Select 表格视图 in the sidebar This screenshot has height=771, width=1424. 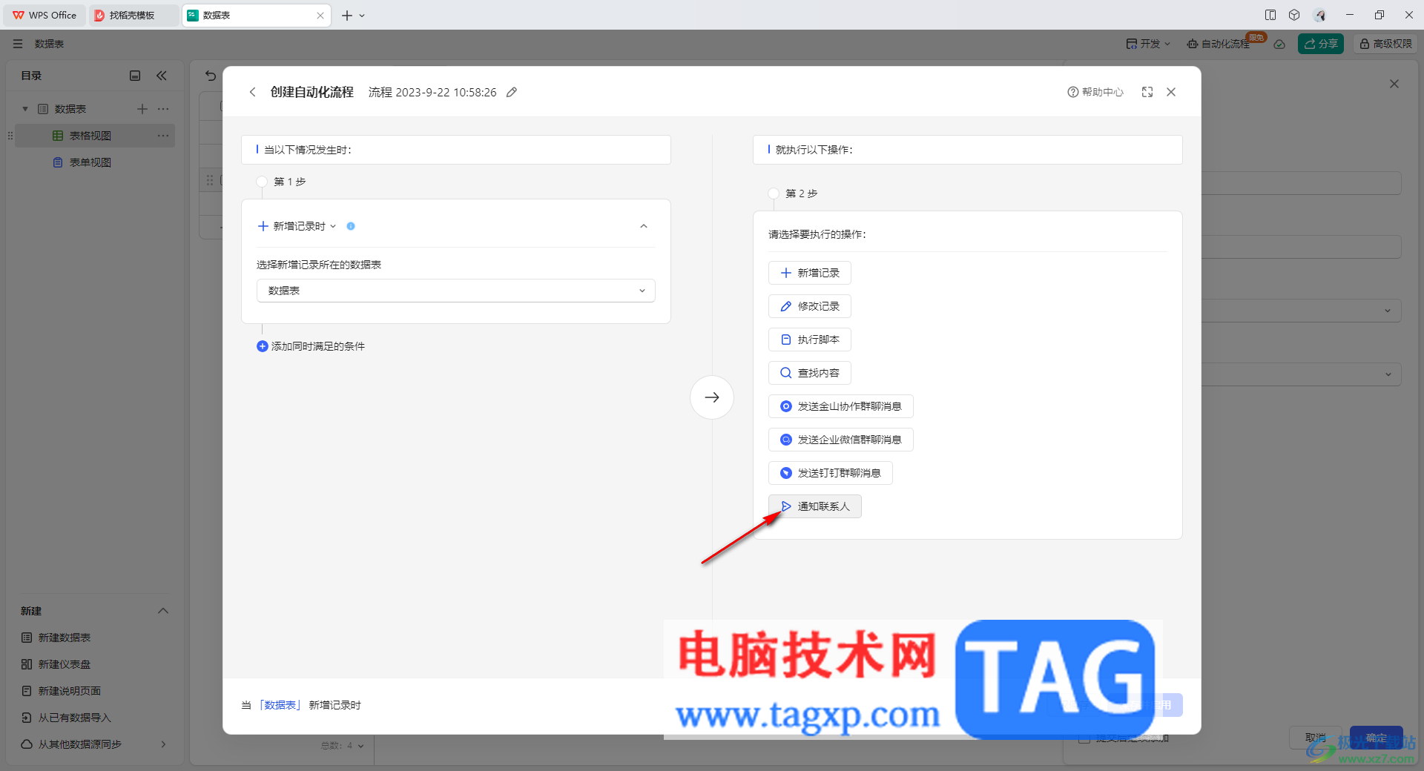tap(94, 136)
